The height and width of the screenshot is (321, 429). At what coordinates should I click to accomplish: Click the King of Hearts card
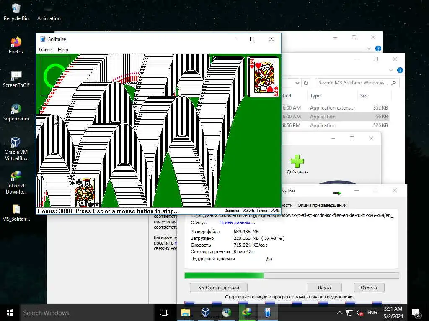[x=263, y=77]
